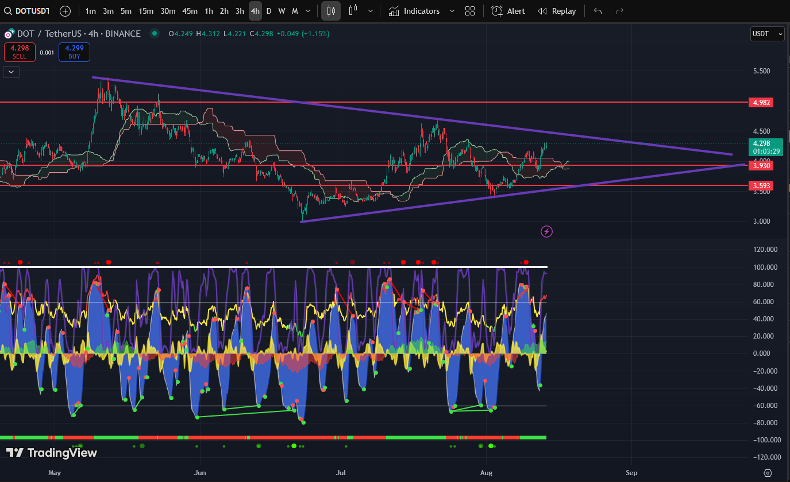The width and height of the screenshot is (790, 482).
Task: Select the candlestick chart style button
Action: pos(330,11)
